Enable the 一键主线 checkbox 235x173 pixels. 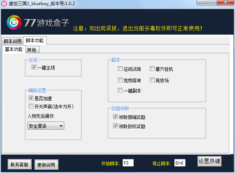tap(34, 68)
